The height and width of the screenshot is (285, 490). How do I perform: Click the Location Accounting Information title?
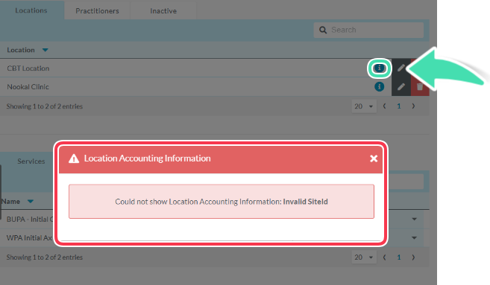[x=147, y=158]
